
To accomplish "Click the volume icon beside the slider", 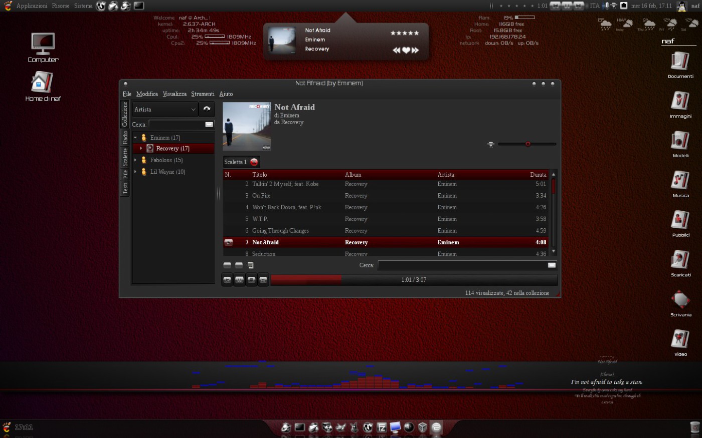I will tap(491, 144).
